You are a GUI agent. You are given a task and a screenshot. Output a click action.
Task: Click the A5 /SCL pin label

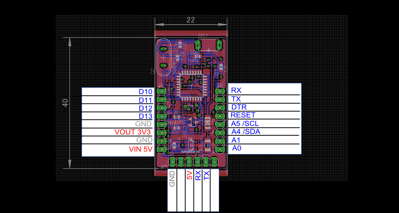[245, 124]
